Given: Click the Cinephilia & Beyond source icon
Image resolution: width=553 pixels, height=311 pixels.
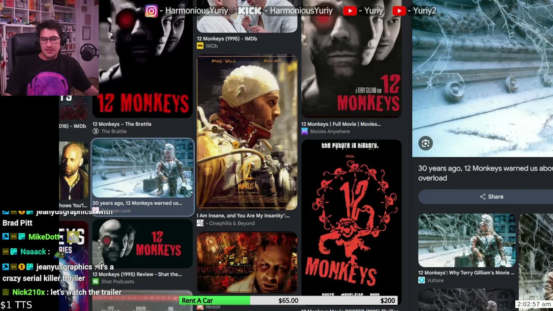Looking at the screenshot, I should 200,223.
